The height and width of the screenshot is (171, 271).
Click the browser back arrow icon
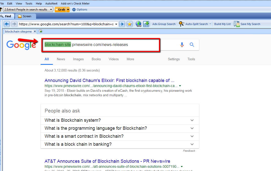7,24
